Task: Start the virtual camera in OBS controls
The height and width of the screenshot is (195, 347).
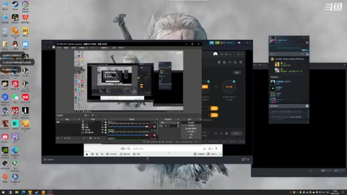Action: coord(191,128)
